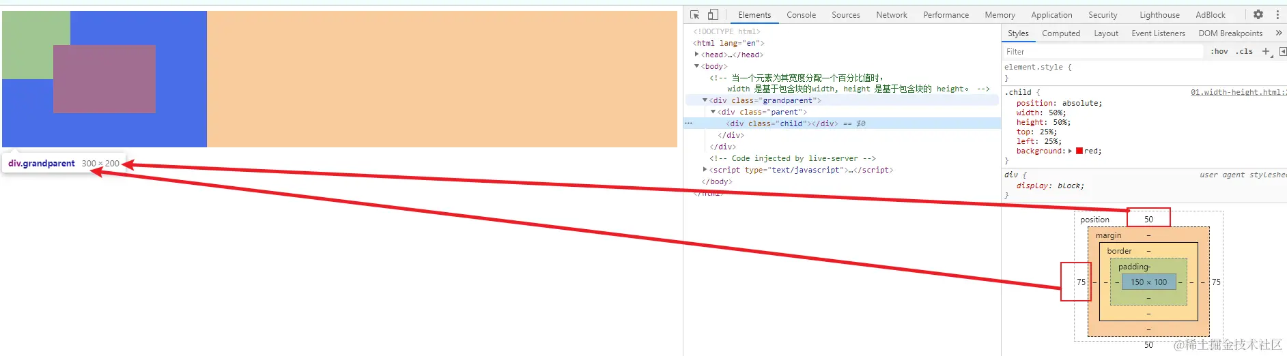The image size is (1287, 356).
Task: Click the new style rule plus icon
Action: [x=1267, y=51]
